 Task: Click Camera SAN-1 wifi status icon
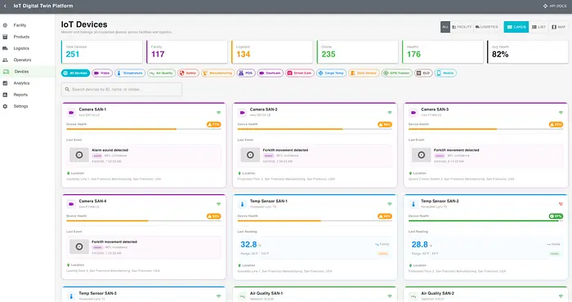pyautogui.click(x=218, y=113)
